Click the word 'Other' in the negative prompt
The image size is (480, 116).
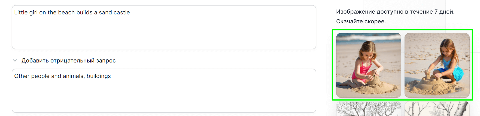(22, 76)
